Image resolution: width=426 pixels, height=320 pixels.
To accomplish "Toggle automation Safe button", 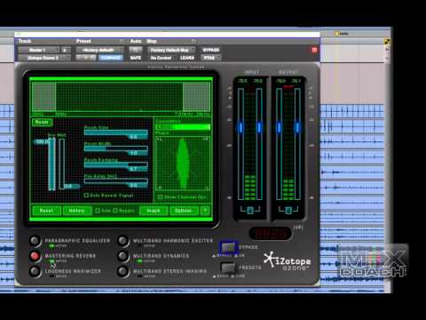I will (136, 58).
